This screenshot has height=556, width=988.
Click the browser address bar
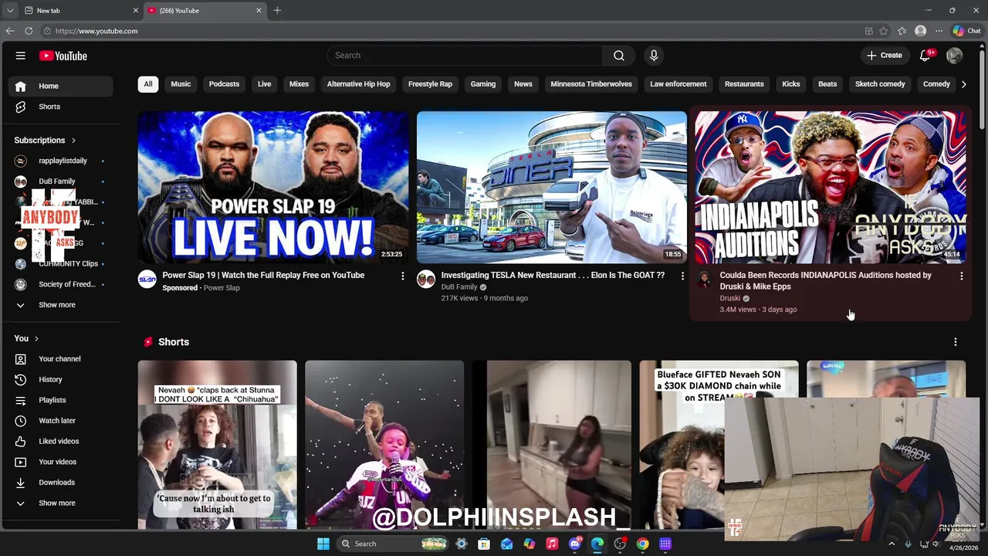[x=452, y=31]
